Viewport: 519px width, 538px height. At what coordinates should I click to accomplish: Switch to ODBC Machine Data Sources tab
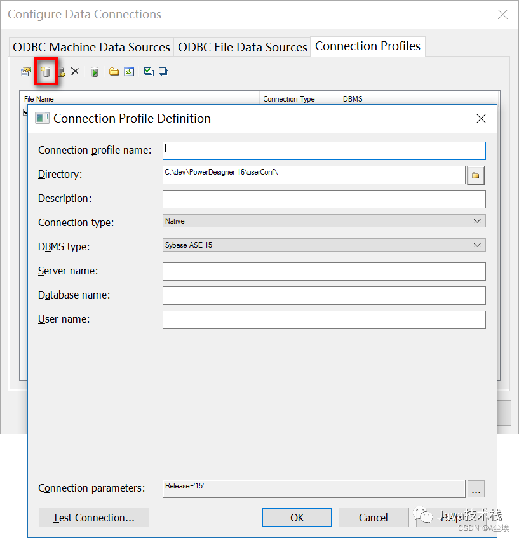point(91,47)
